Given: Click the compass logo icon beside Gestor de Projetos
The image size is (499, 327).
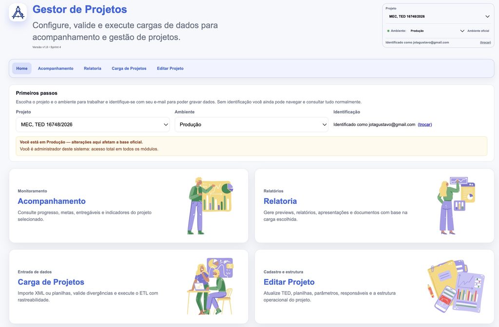Looking at the screenshot, I should pyautogui.click(x=18, y=13).
